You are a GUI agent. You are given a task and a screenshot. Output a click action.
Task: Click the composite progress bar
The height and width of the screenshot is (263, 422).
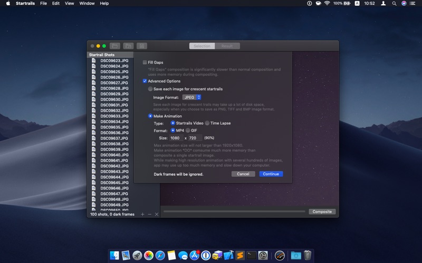(x=234, y=211)
